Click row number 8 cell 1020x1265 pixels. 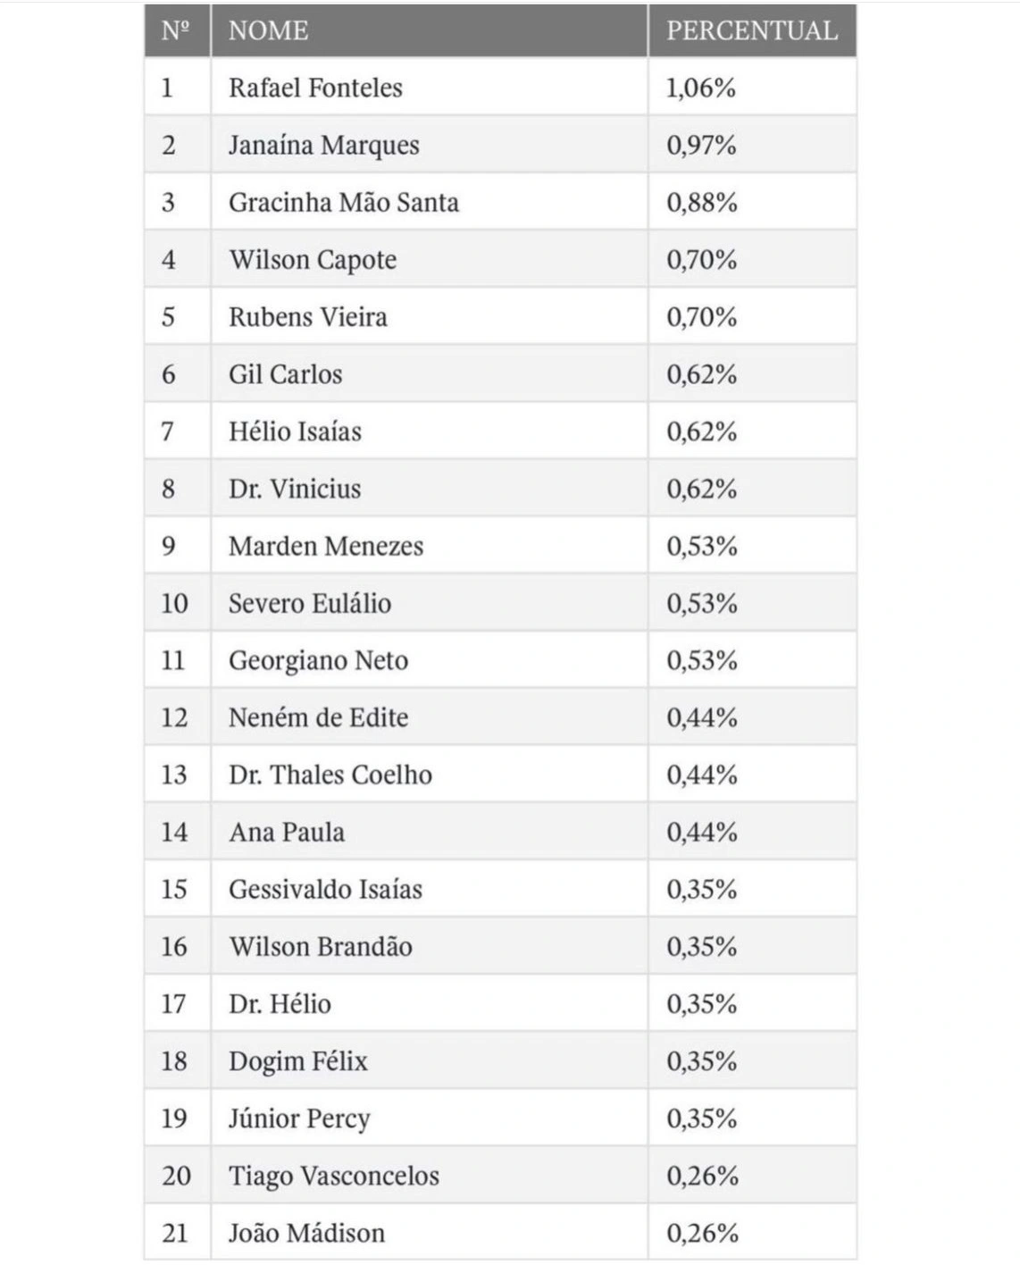pos(169,489)
